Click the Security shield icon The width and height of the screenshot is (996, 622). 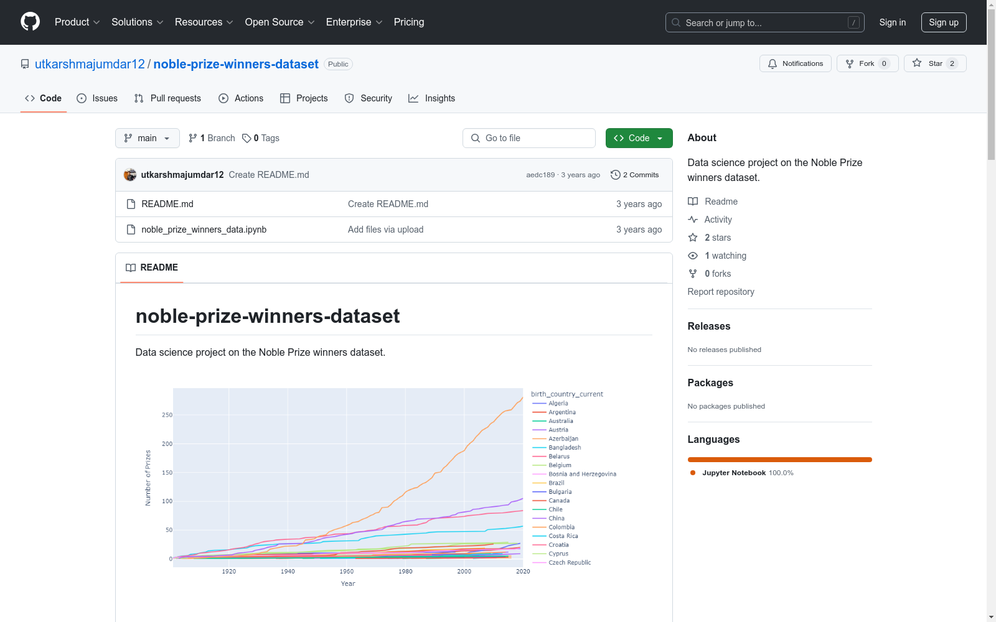click(x=349, y=98)
